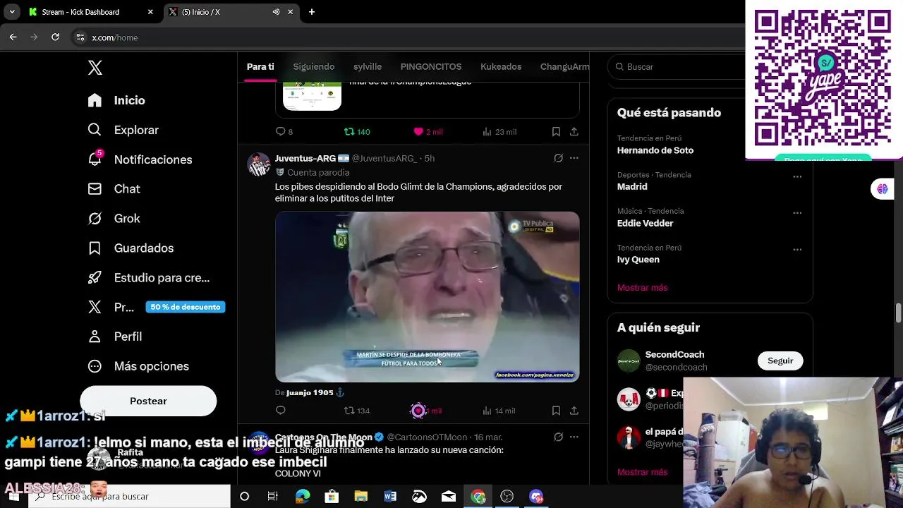Open more options for Madrid trend
The height and width of the screenshot is (508, 903).
point(797,176)
